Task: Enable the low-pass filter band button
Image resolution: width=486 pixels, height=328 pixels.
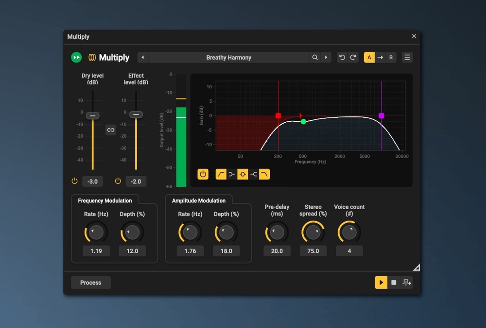Action: click(x=264, y=174)
